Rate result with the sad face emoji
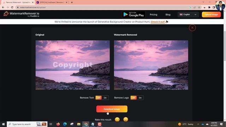The width and height of the screenshot is (226, 127). (117, 119)
